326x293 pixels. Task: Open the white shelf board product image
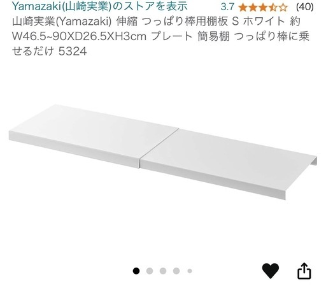(x=163, y=152)
